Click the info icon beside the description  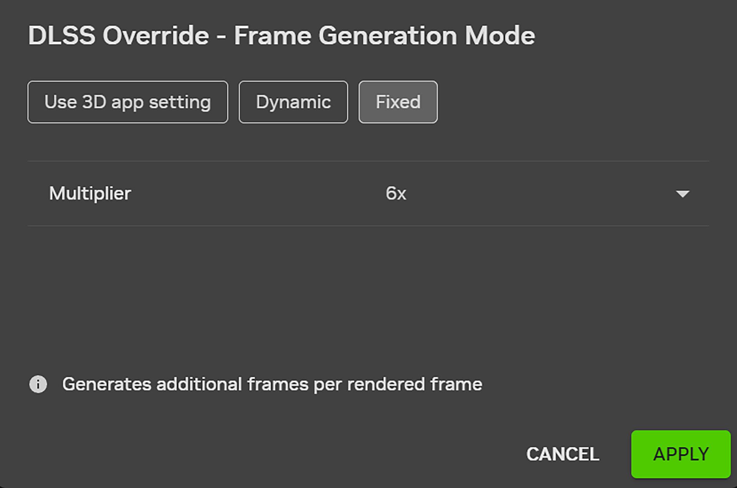click(x=38, y=384)
